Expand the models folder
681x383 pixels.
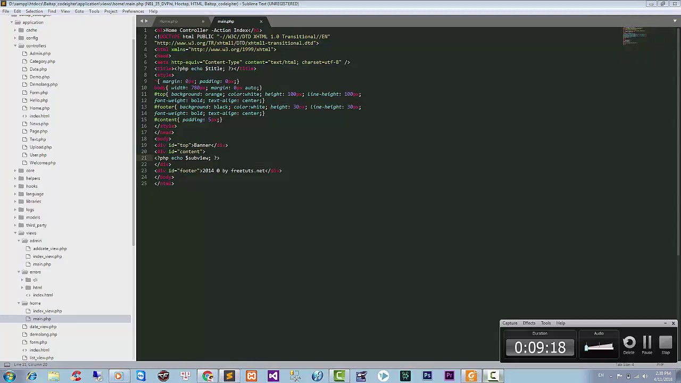click(15, 218)
